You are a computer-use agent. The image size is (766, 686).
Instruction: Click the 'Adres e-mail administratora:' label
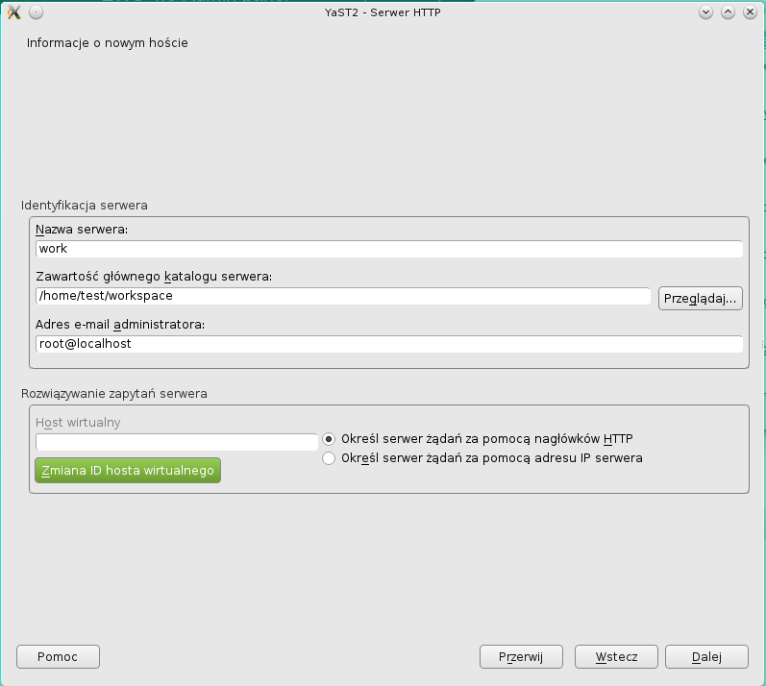coord(120,324)
